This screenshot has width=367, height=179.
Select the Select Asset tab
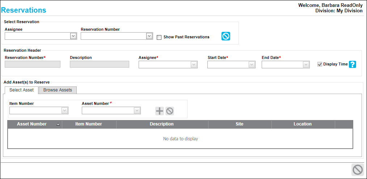pos(21,90)
